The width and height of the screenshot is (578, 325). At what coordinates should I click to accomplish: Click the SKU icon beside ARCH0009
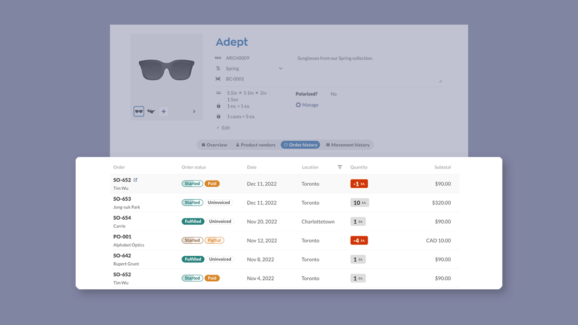tap(218, 57)
